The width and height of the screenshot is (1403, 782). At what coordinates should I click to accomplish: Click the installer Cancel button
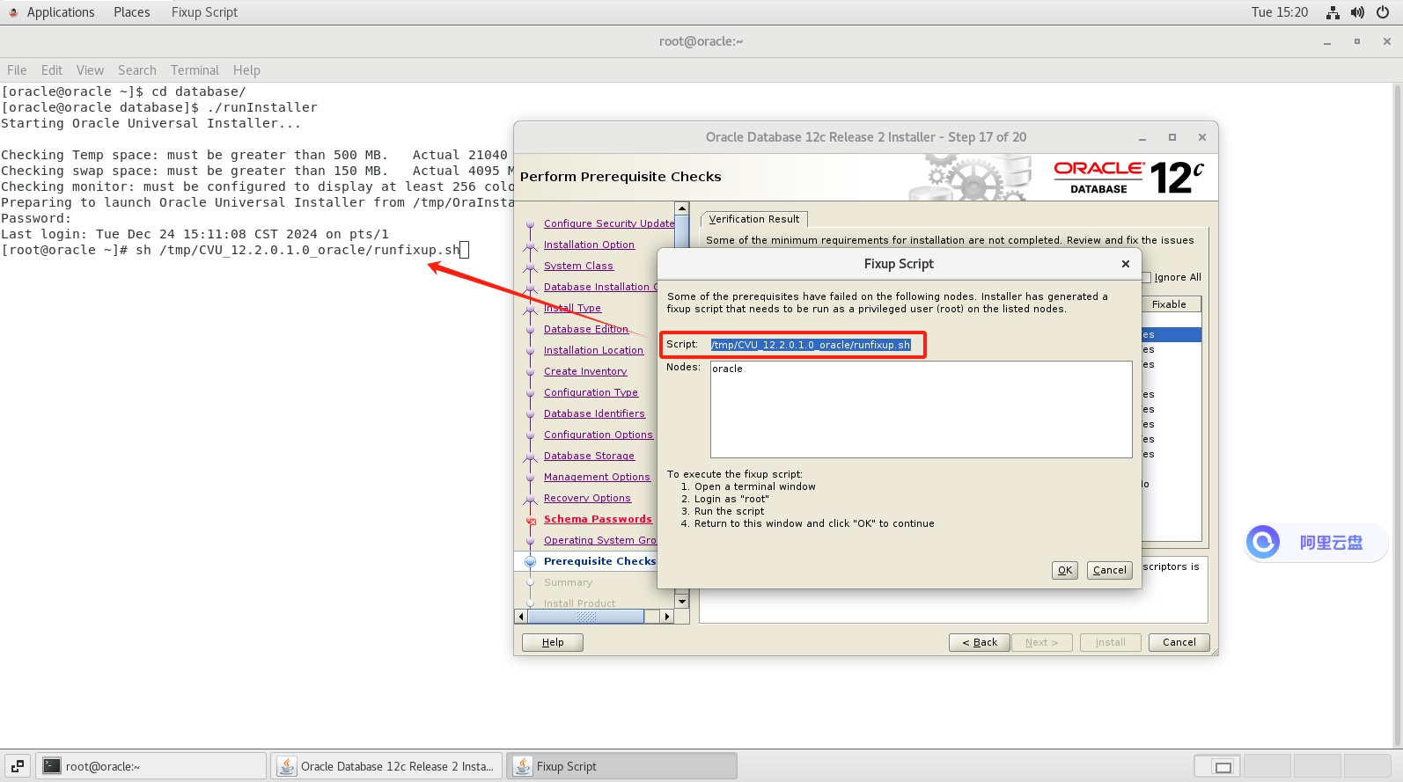coord(1179,642)
